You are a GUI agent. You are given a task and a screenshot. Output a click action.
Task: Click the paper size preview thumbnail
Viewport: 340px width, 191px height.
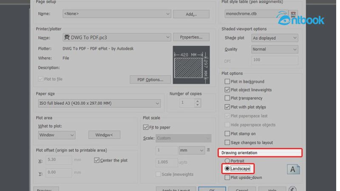tap(191, 65)
